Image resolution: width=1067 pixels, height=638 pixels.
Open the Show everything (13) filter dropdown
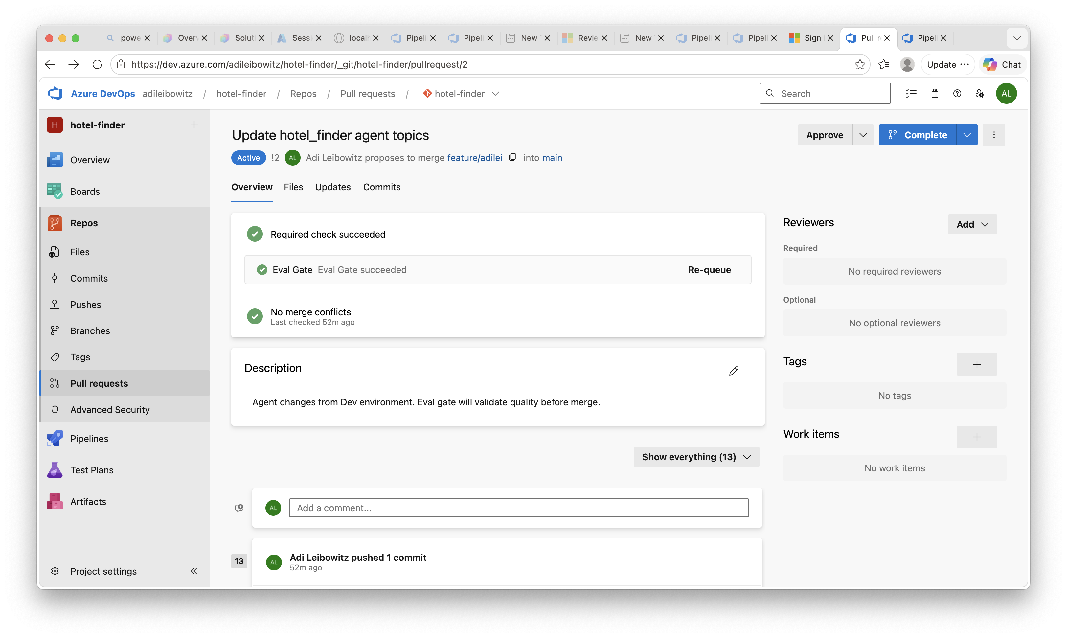pyautogui.click(x=696, y=457)
